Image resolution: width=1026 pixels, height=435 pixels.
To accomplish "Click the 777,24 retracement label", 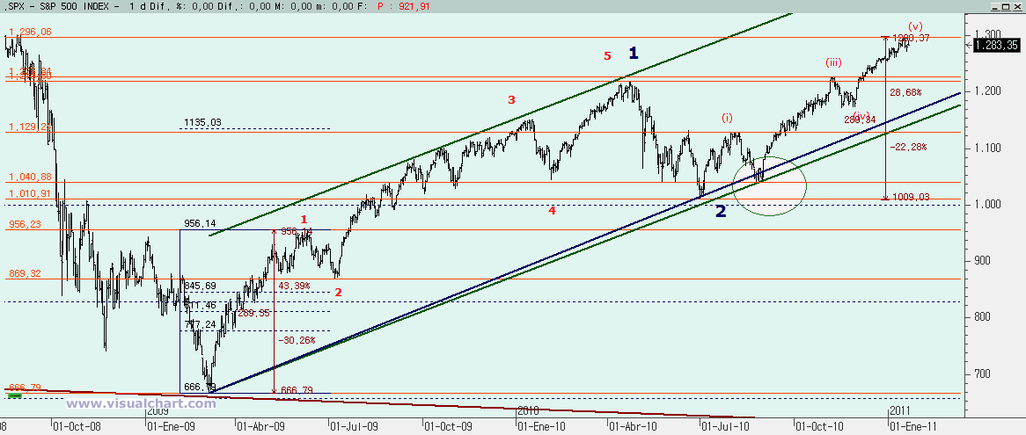I will point(201,324).
